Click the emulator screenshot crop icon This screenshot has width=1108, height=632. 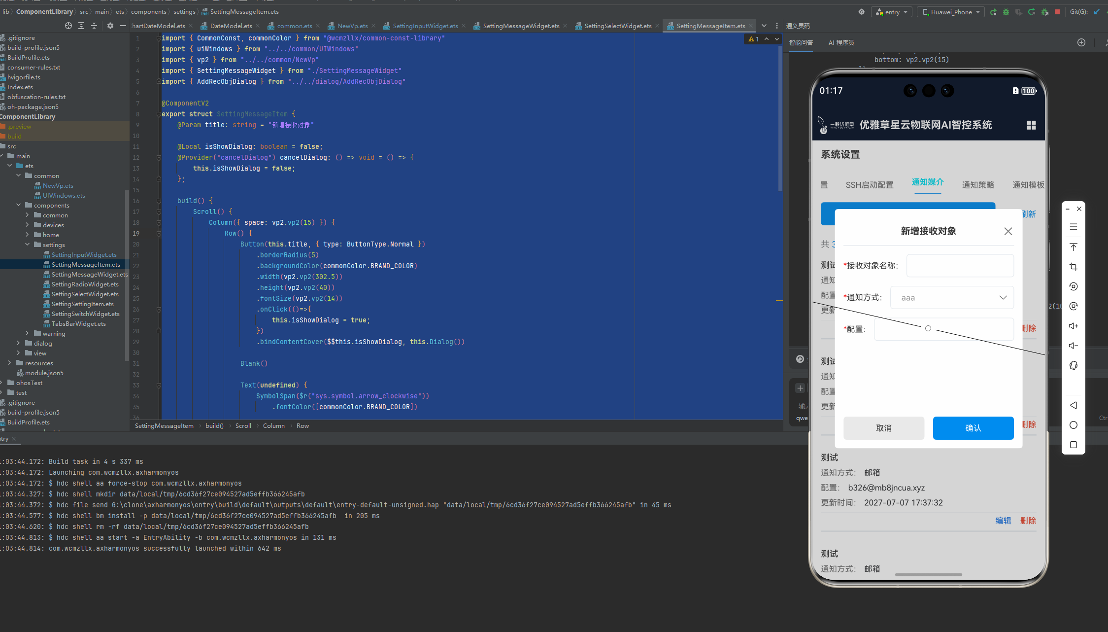(x=1074, y=267)
